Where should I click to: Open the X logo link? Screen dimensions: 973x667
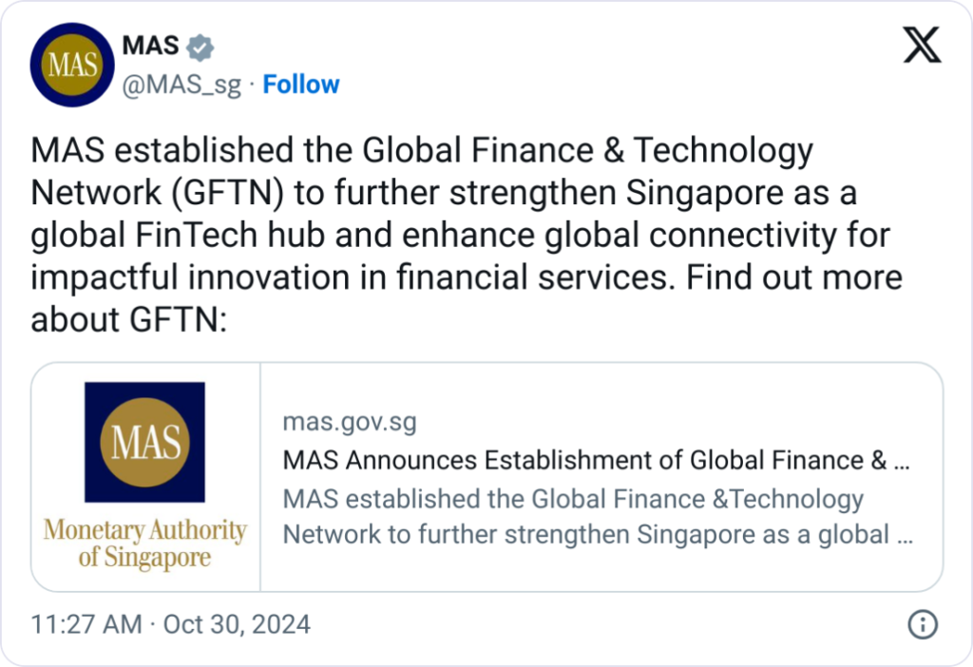coord(921,47)
